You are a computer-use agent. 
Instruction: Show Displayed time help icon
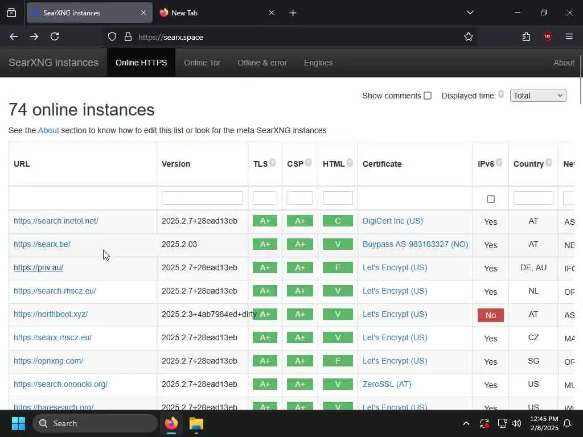point(501,94)
